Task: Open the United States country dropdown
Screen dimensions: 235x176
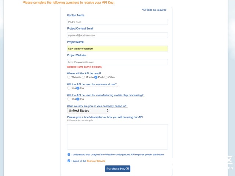Action: [88, 111]
